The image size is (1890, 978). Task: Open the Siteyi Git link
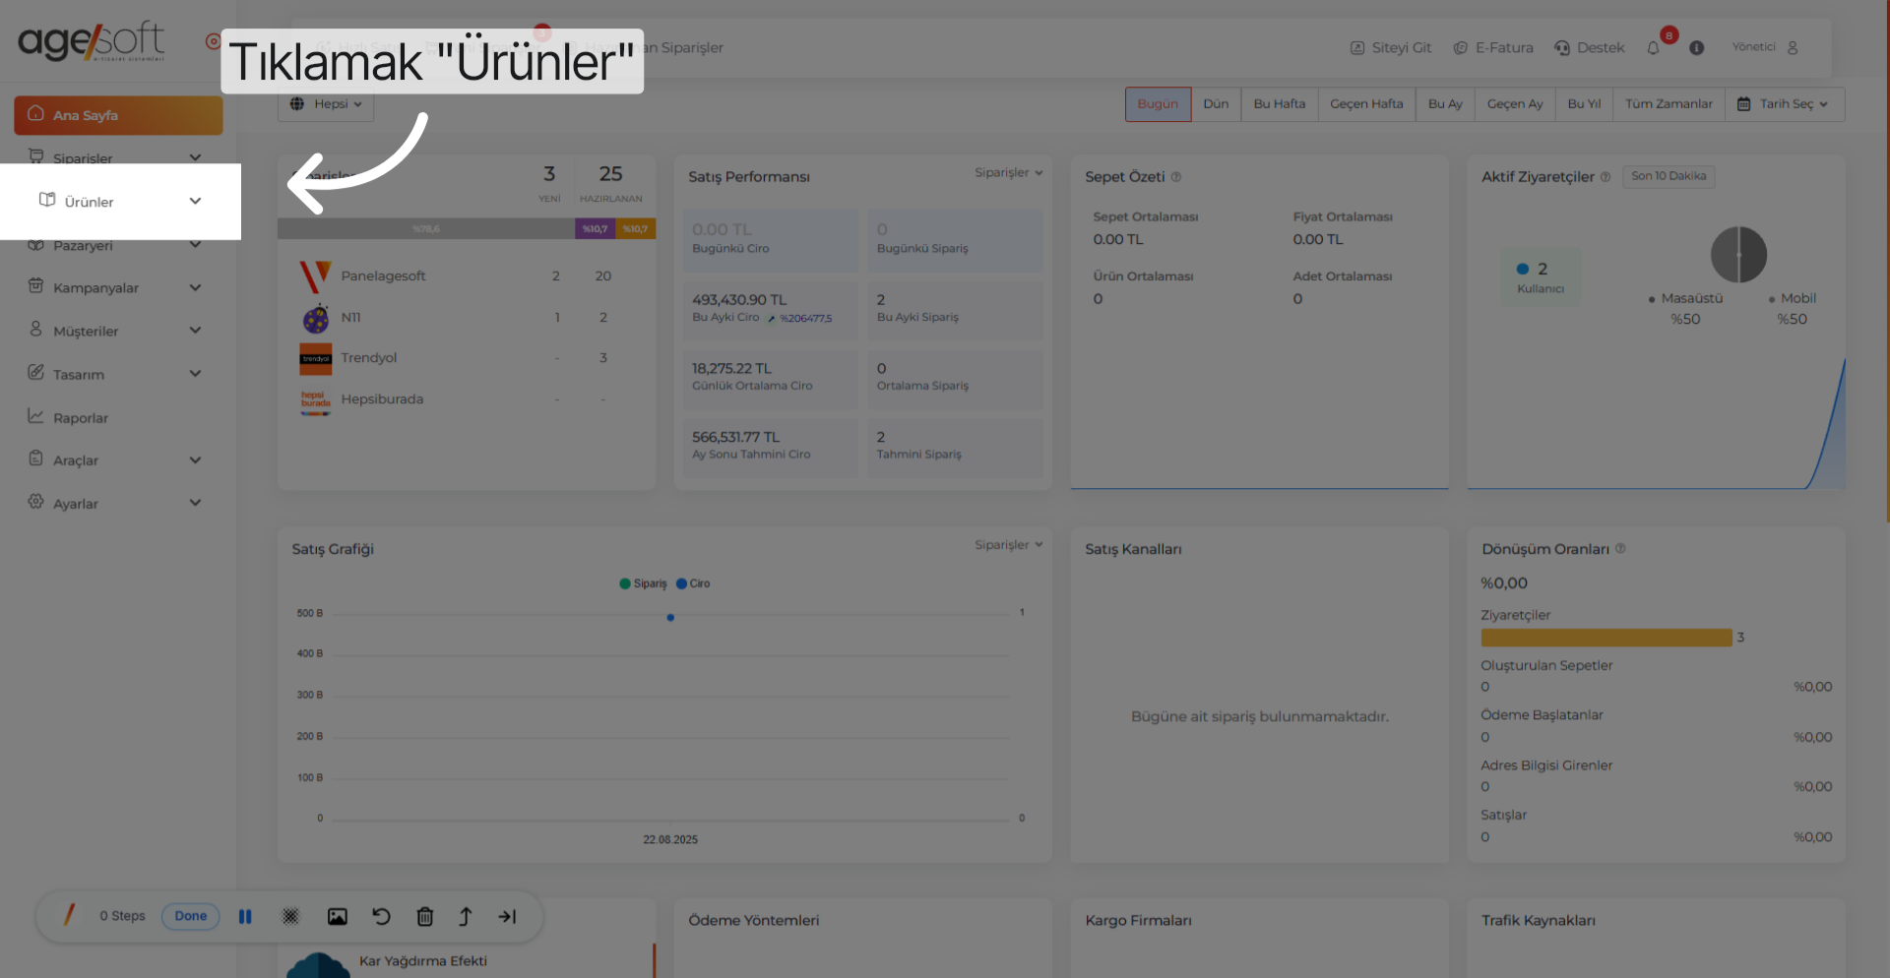coord(1391,48)
